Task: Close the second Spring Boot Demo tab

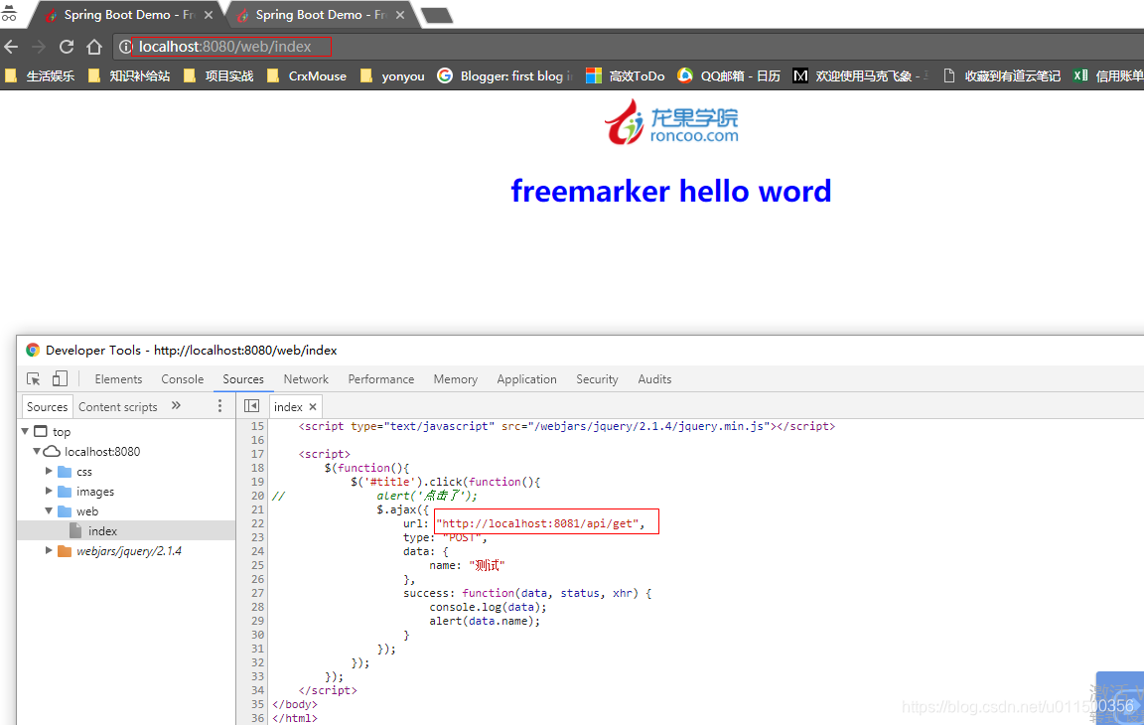Action: point(400,15)
